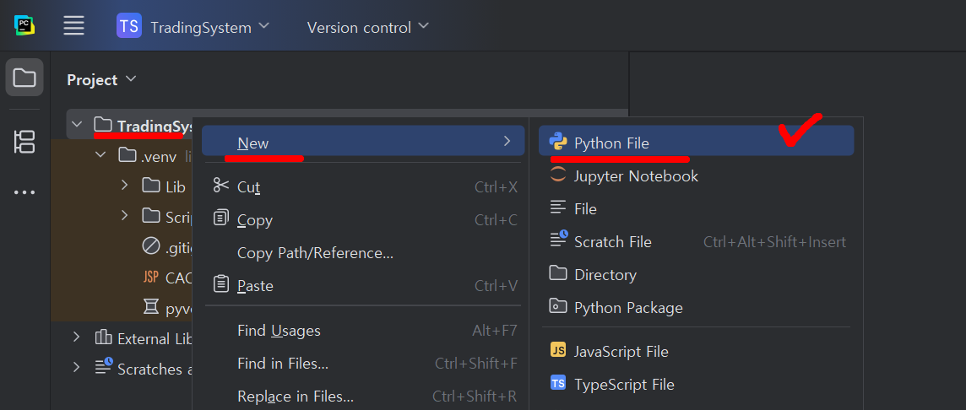Click the PyCharm logo icon
Screen dimensions: 966x410
(x=24, y=25)
